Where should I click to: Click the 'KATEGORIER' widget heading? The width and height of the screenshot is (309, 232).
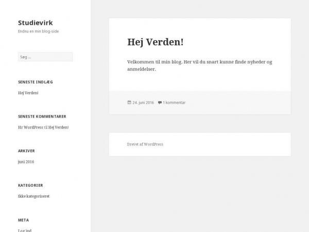point(30,186)
